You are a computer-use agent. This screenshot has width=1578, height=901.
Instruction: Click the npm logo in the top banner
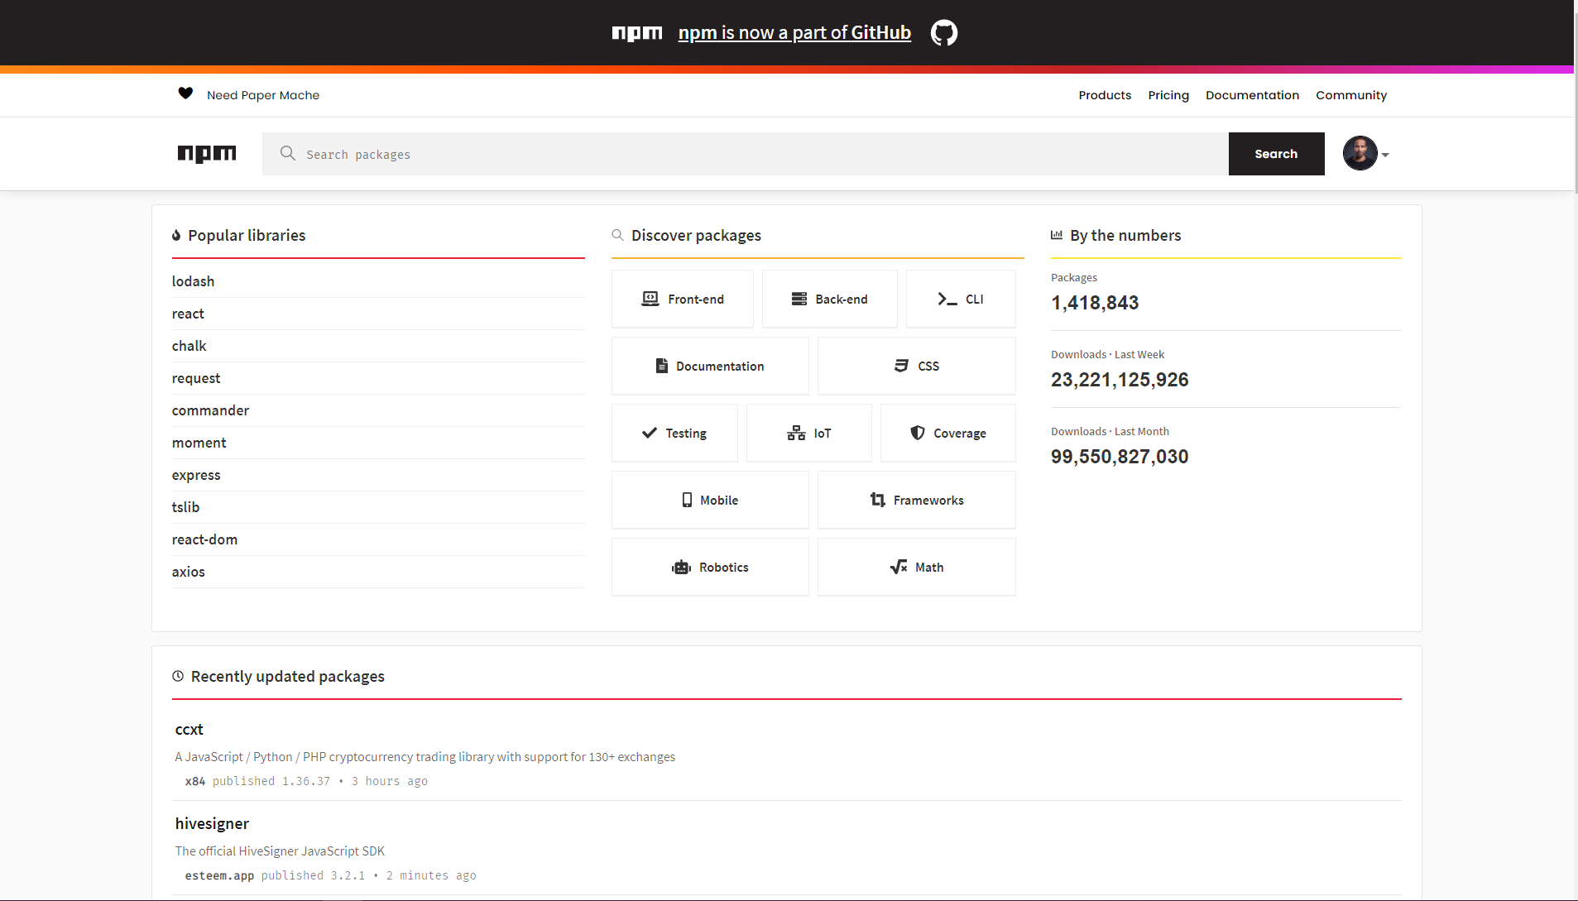point(637,33)
